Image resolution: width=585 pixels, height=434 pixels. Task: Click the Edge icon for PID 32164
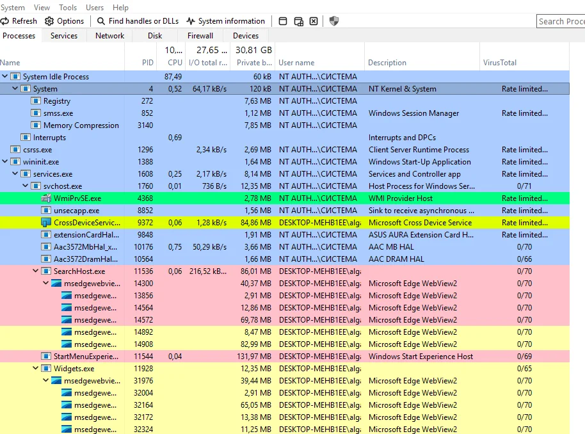[x=67, y=405]
